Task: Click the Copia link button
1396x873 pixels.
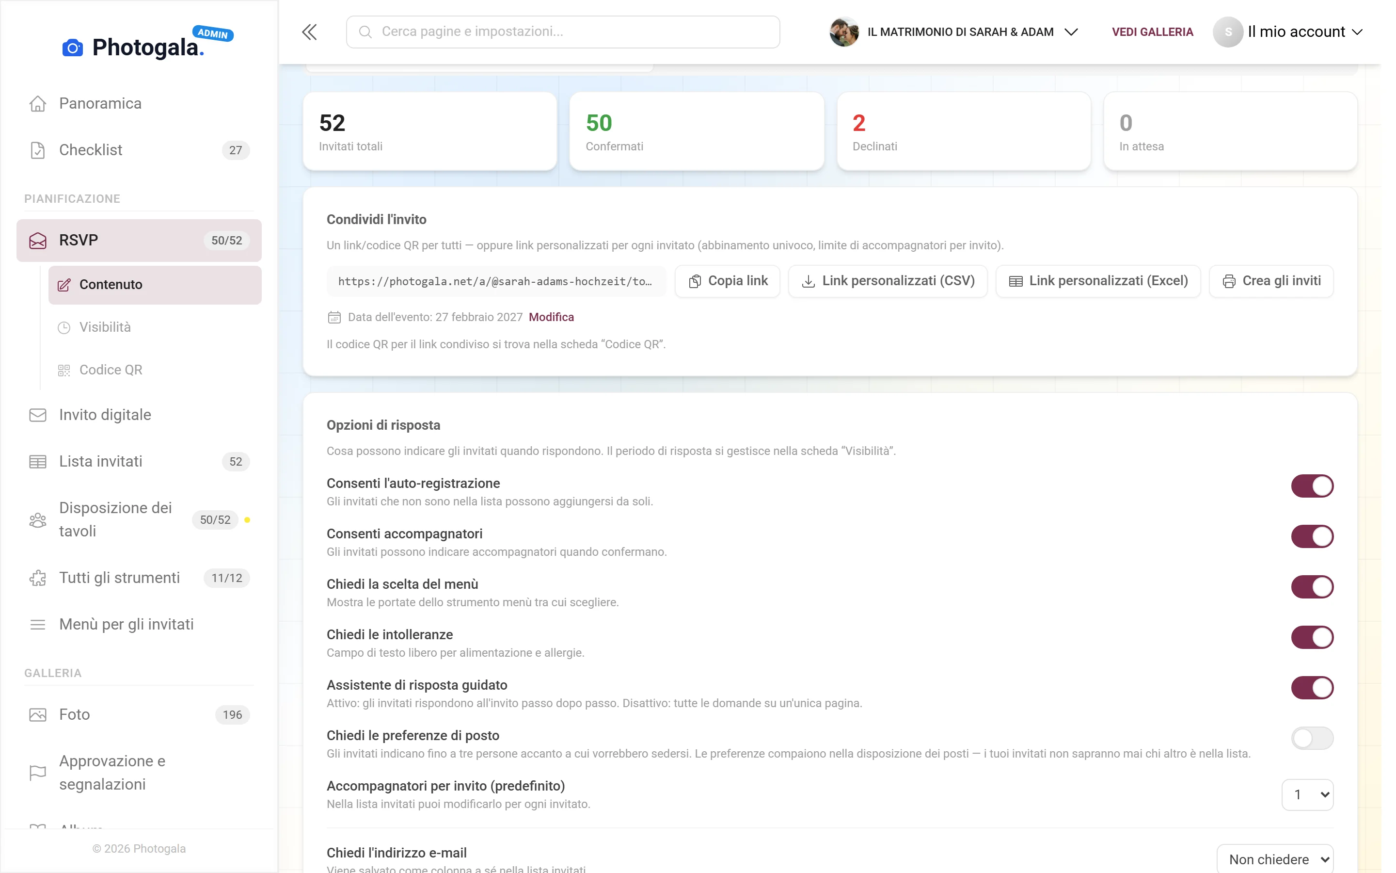Action: tap(728, 281)
